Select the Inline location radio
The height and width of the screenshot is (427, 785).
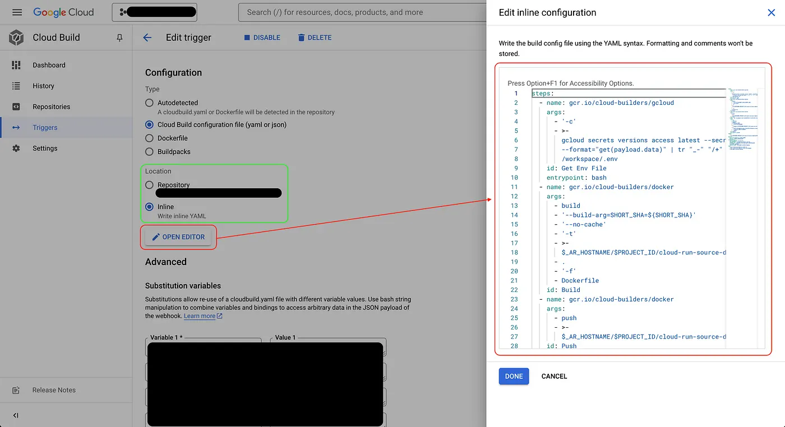pos(149,207)
